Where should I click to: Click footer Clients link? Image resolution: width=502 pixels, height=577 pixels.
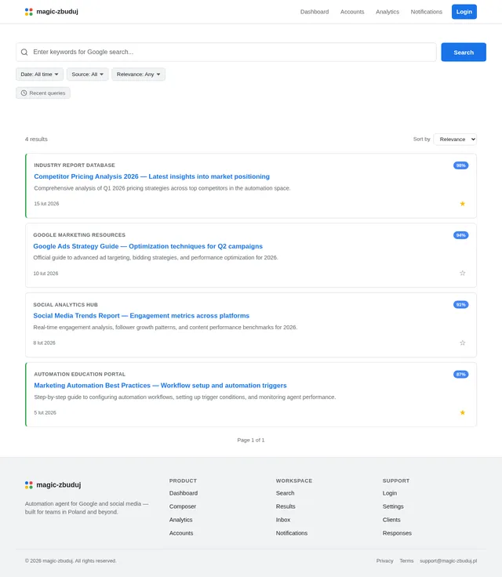(x=391, y=520)
